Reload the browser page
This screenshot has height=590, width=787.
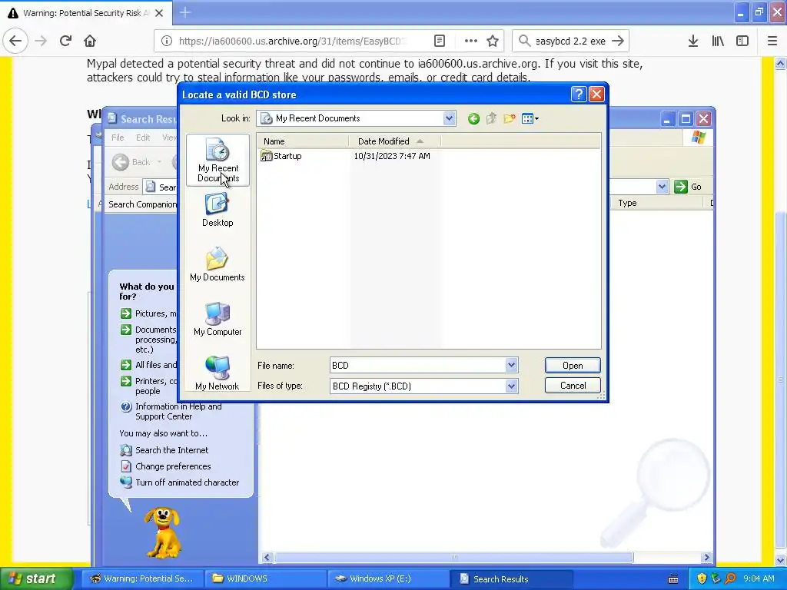[x=65, y=41]
